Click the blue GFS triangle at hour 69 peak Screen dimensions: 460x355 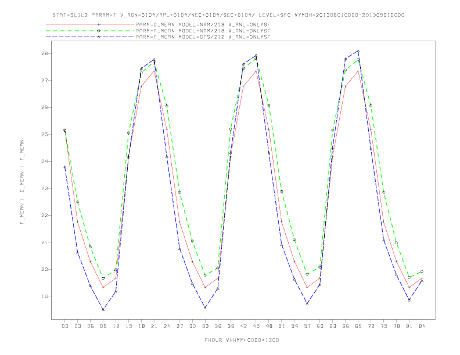coord(358,51)
